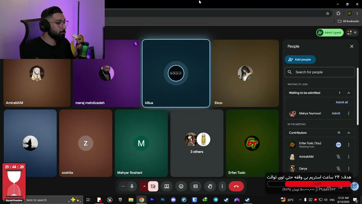Open the taskbar clock showing 12:32 AM
Image resolution: width=362 pixels, height=204 pixels.
343,200
